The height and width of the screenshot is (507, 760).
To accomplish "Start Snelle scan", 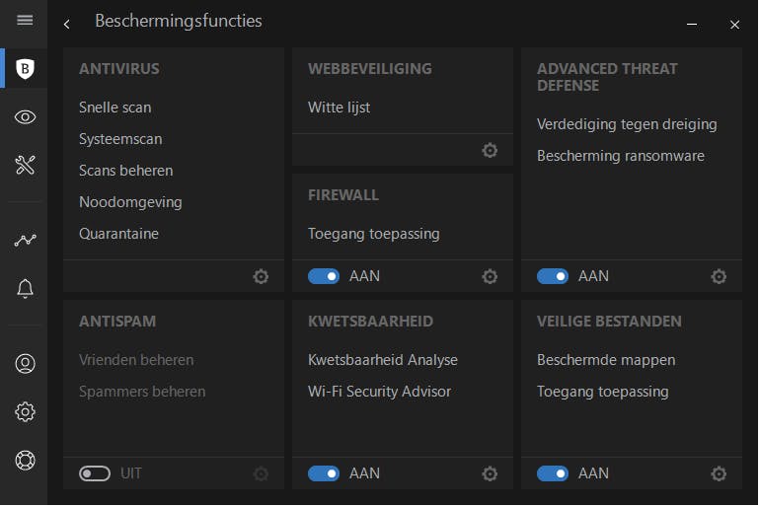I will click(115, 108).
